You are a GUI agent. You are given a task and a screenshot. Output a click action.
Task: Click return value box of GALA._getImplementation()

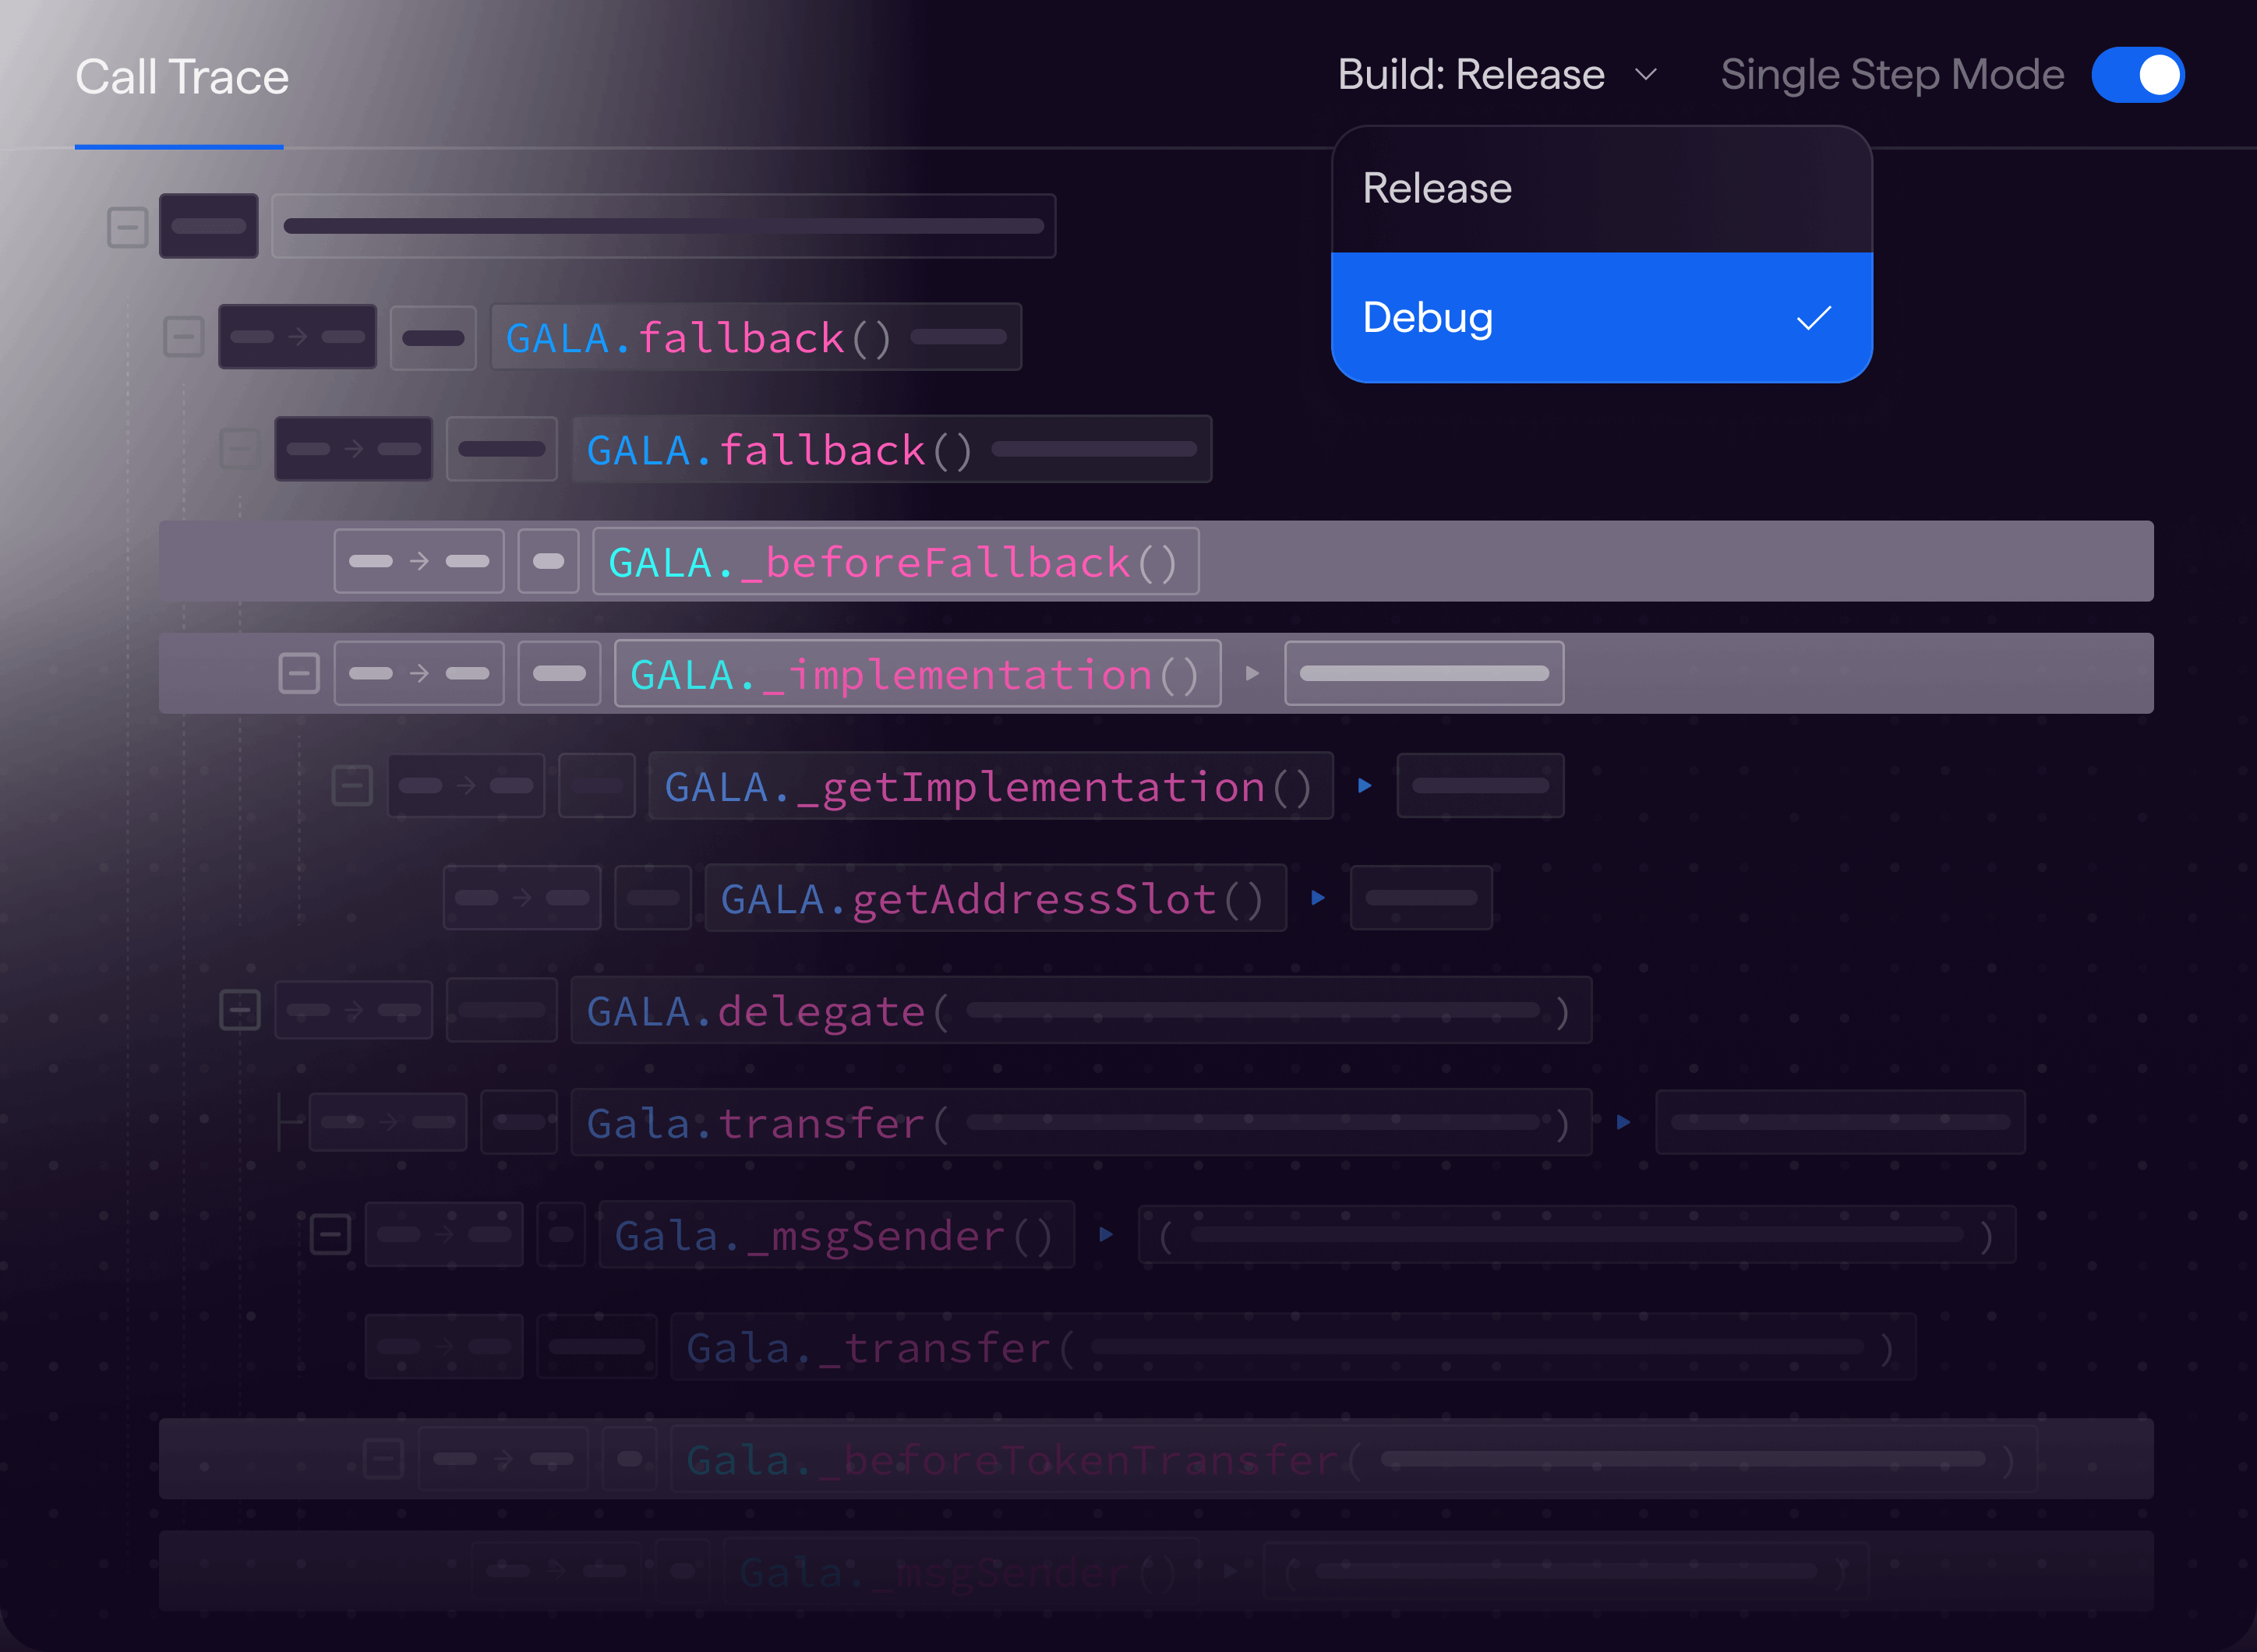[1480, 785]
